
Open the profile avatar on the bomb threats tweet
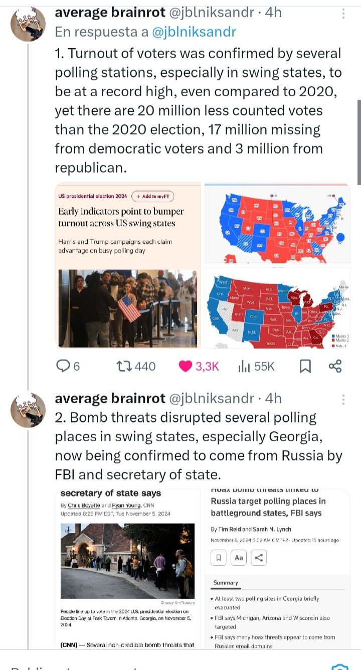28,410
